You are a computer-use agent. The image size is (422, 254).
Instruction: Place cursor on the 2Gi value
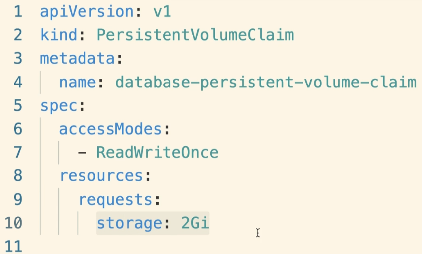(x=195, y=223)
